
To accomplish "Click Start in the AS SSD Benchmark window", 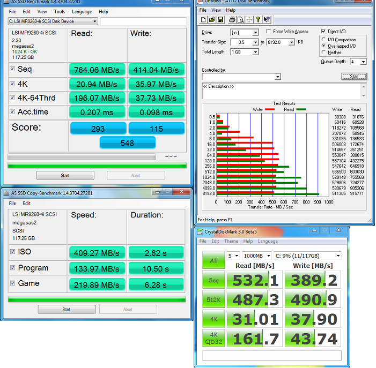I will (x=65, y=176).
